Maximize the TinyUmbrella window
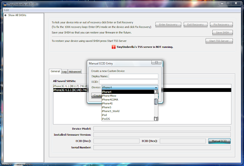Viewport: 244px width, 166px height. (228, 3)
